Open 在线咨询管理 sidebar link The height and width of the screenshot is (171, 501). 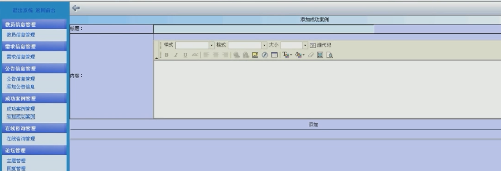[x=21, y=139]
